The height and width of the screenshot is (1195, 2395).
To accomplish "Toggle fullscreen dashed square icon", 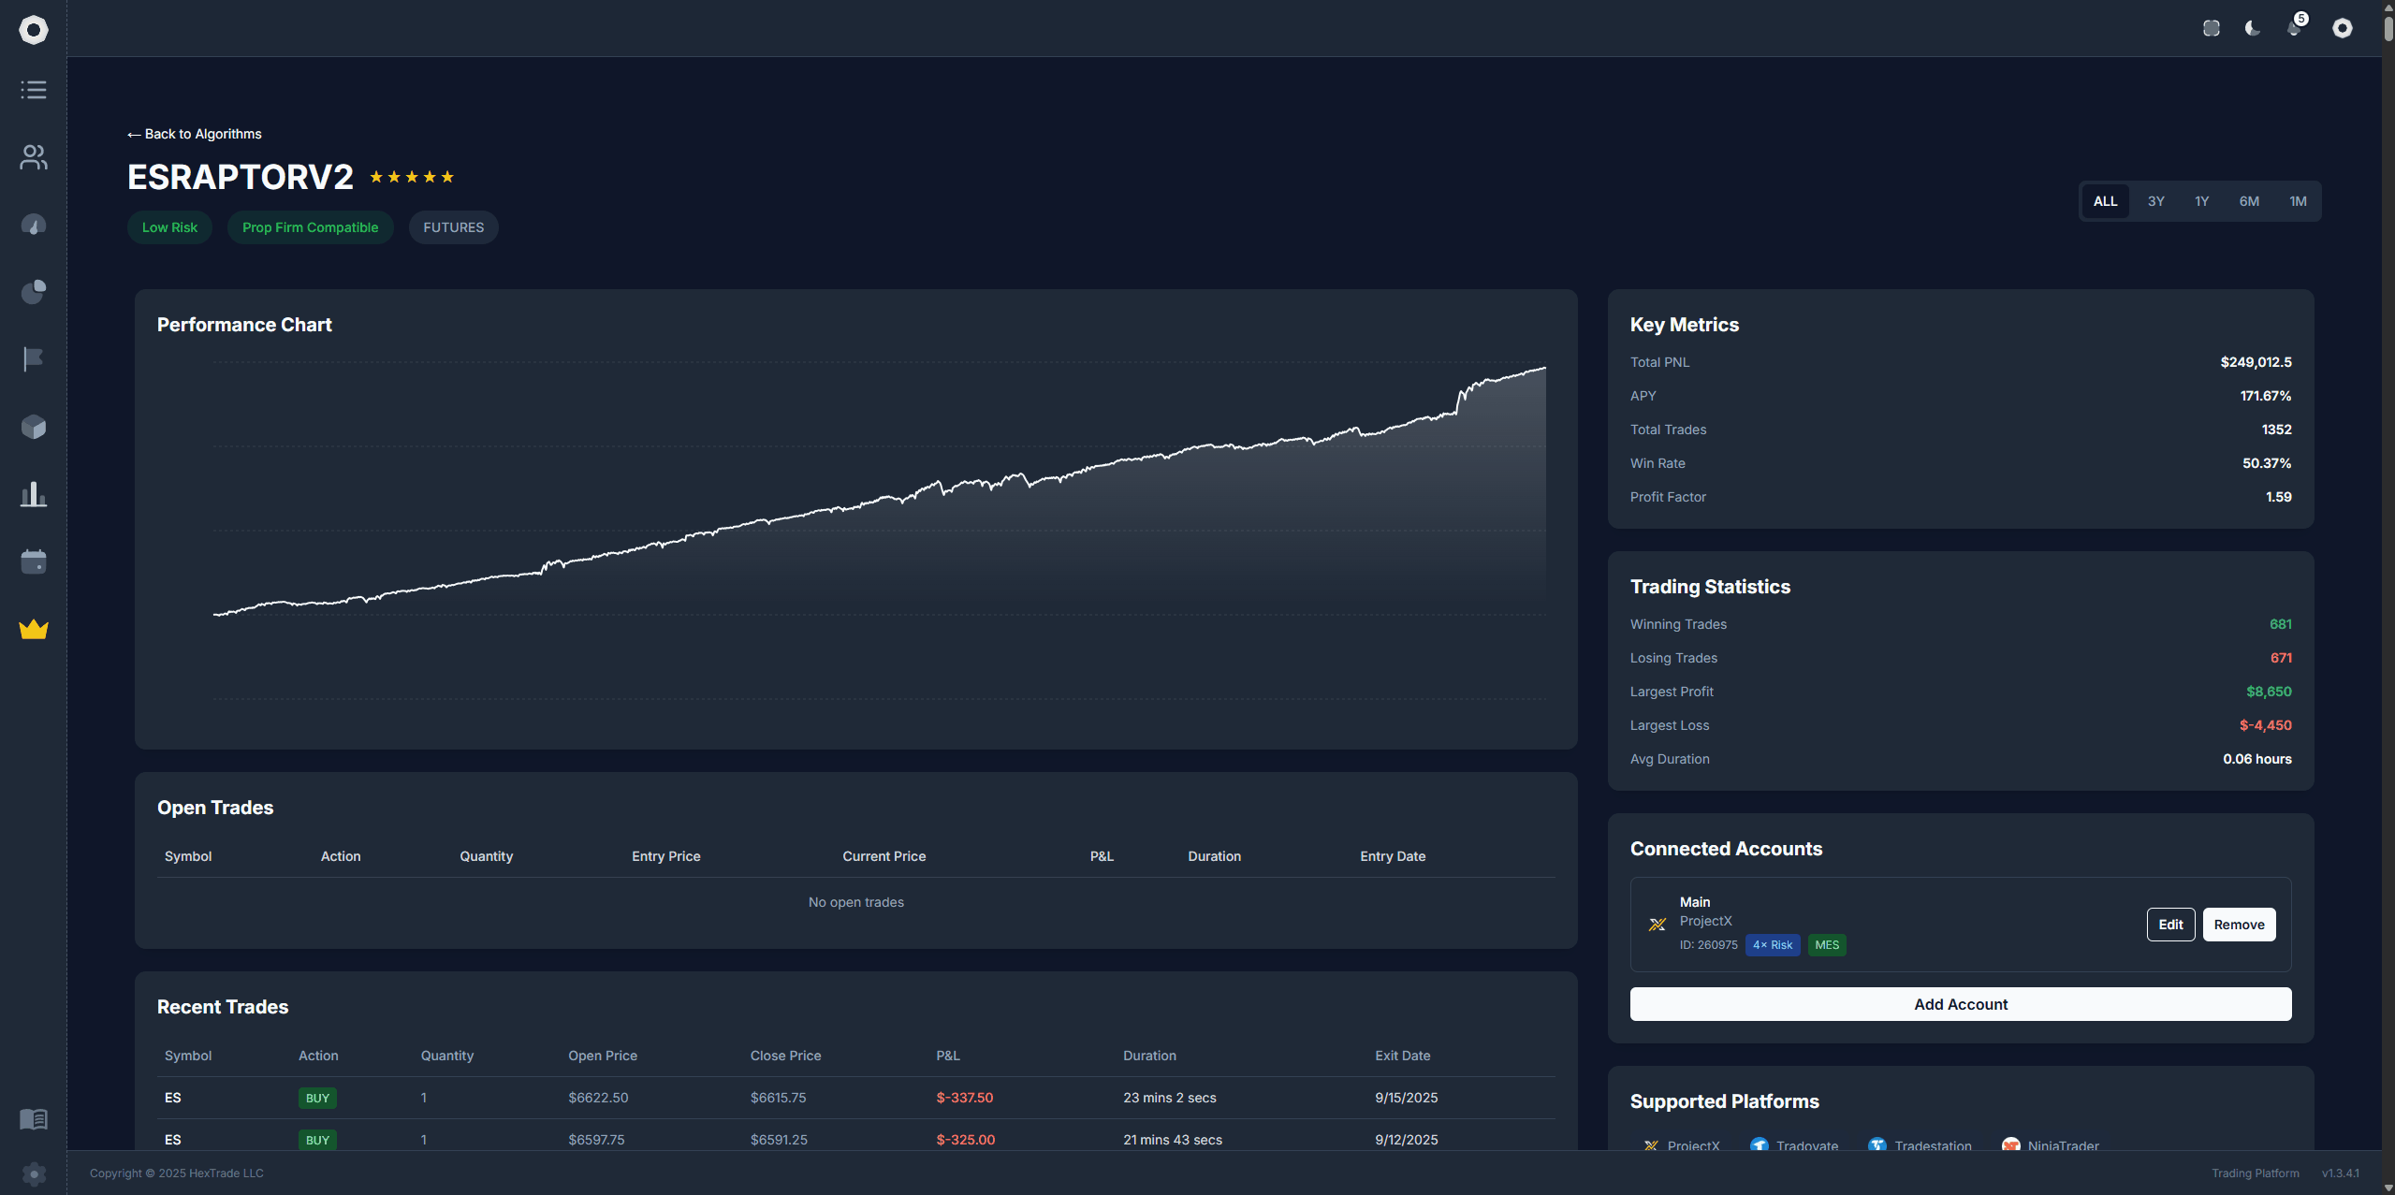I will (2212, 28).
